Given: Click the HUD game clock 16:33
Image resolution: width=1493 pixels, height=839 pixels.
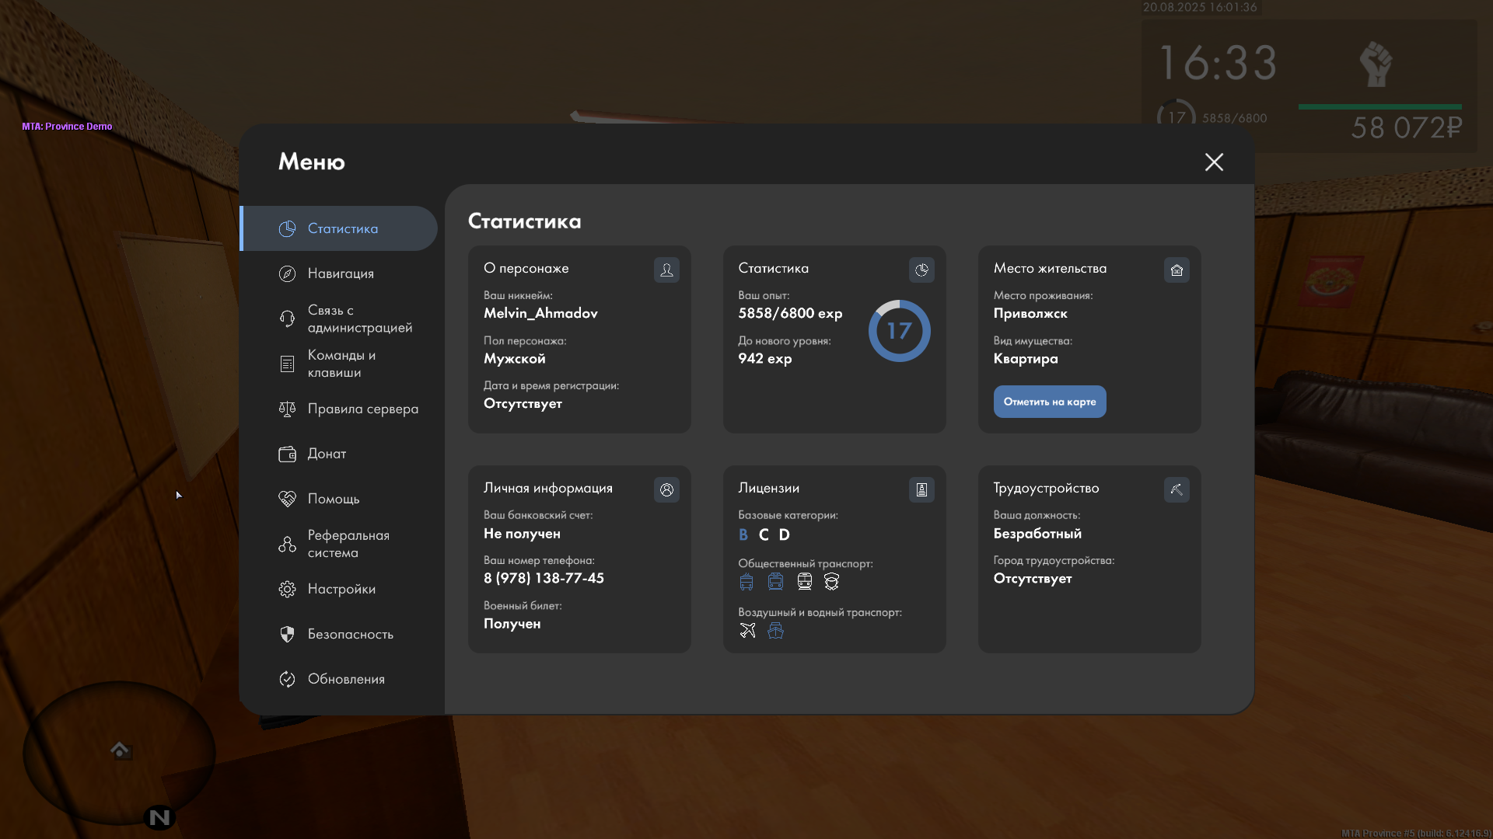Looking at the screenshot, I should tap(1218, 63).
